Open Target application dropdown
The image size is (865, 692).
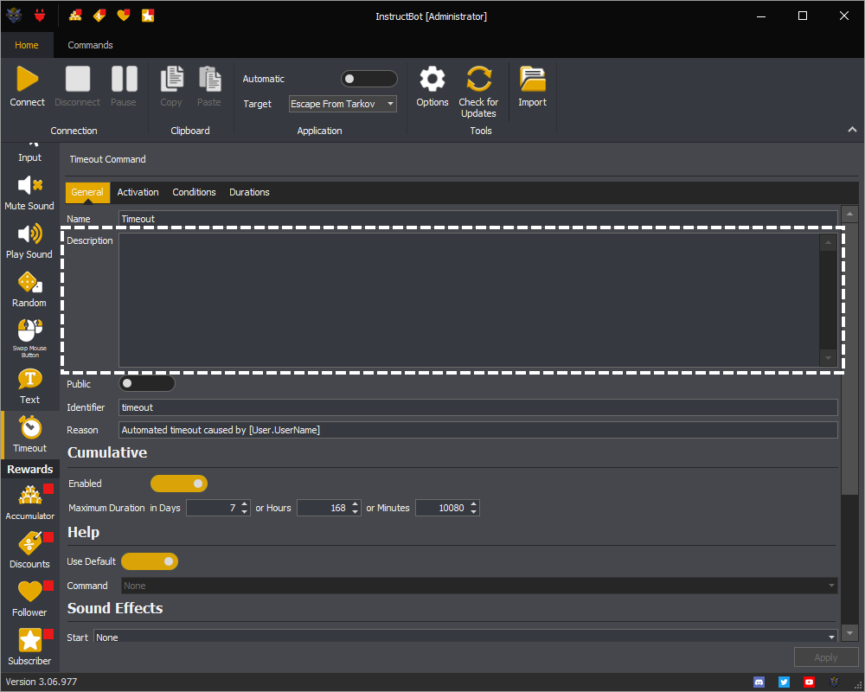pyautogui.click(x=343, y=104)
